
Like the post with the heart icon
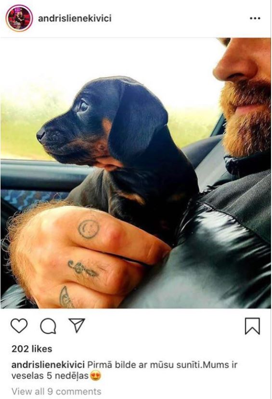click(19, 326)
